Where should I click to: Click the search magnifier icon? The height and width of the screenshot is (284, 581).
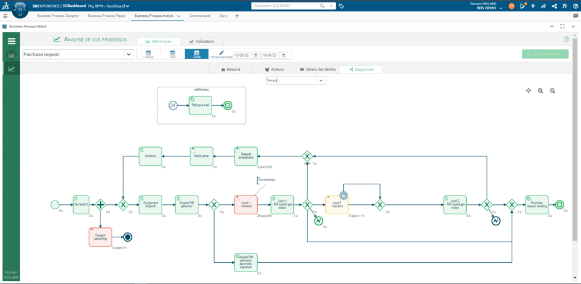point(321,6)
